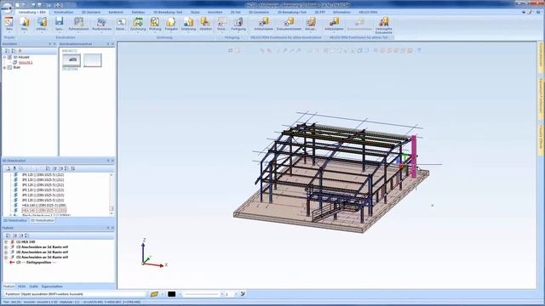Open the Stahlbau ribbon tab
Image resolution: width=545 pixels, height=306 pixels.
pyautogui.click(x=138, y=12)
